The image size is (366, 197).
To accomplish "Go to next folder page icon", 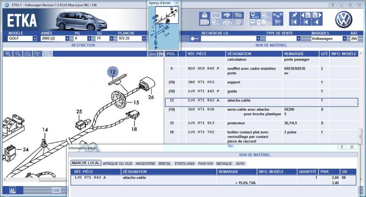I will click(317, 15).
